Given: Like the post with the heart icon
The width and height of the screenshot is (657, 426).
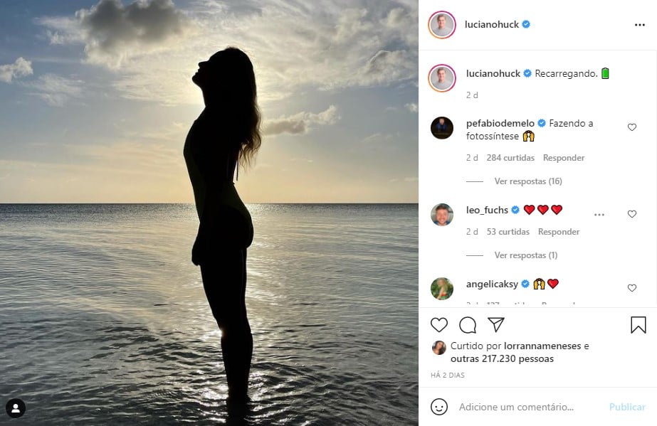Looking at the screenshot, I should coord(439,325).
